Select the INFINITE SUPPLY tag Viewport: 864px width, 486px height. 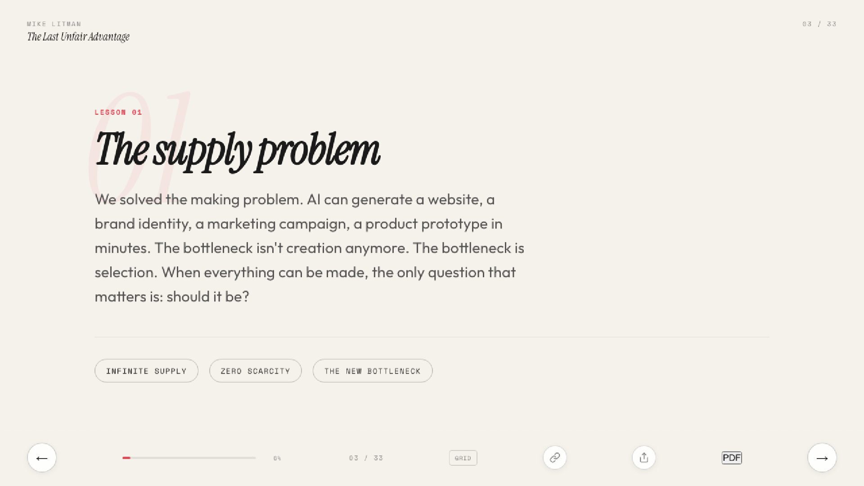(146, 371)
